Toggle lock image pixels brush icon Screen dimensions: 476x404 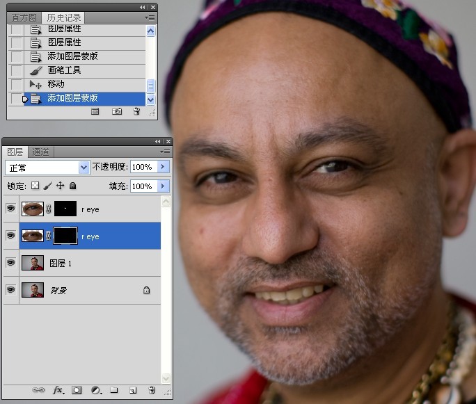click(x=47, y=186)
